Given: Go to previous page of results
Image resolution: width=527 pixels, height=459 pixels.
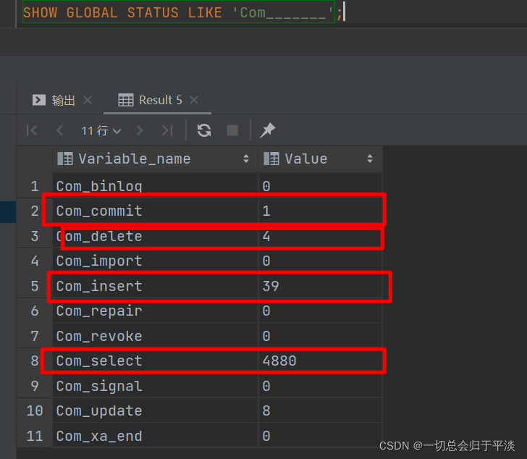Looking at the screenshot, I should (59, 130).
